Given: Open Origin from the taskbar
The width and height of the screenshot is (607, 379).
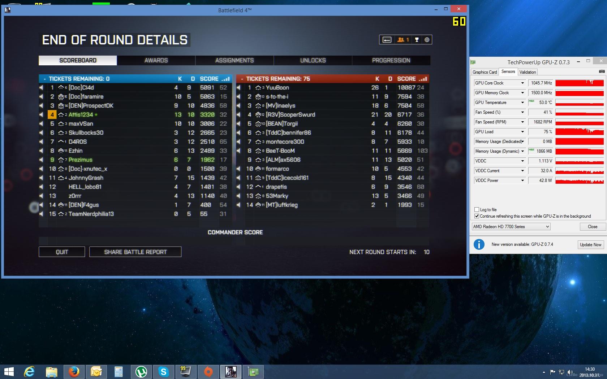Looking at the screenshot, I should tap(208, 372).
